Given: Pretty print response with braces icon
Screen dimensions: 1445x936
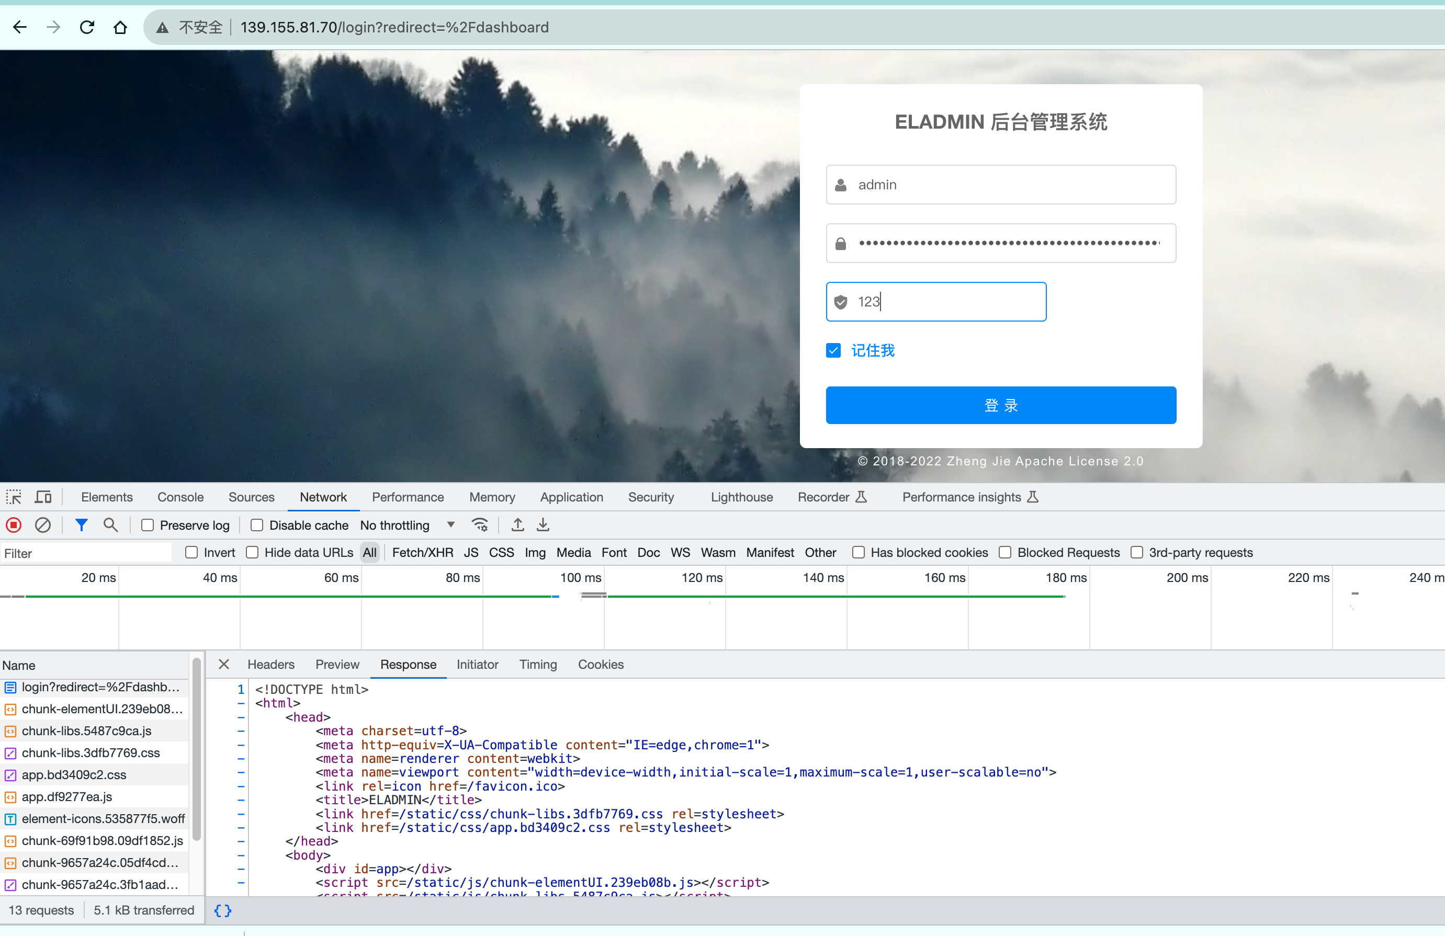Looking at the screenshot, I should (x=223, y=910).
